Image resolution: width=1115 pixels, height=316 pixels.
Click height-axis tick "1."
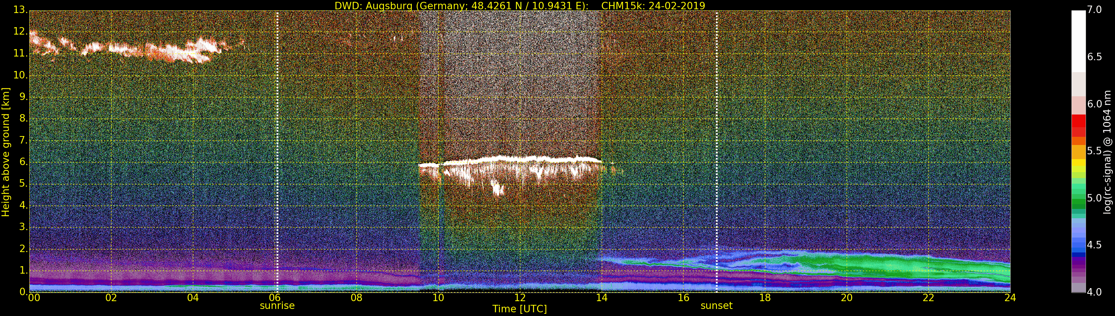coord(23,270)
